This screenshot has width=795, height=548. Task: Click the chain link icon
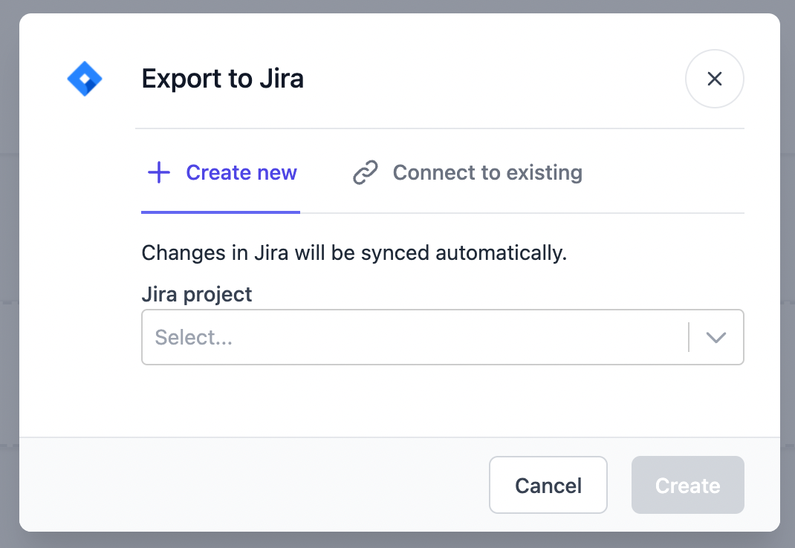click(x=365, y=173)
